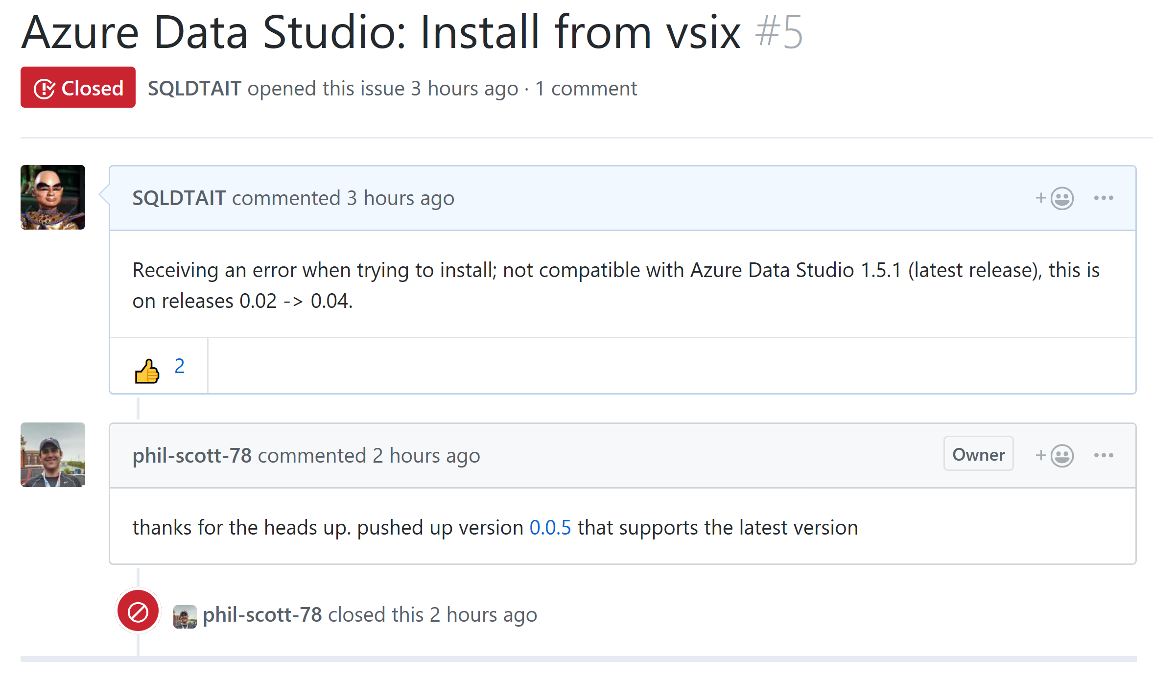The image size is (1153, 679).
Task: Click SQLDTAIT in issue opened line
Action: pos(194,89)
